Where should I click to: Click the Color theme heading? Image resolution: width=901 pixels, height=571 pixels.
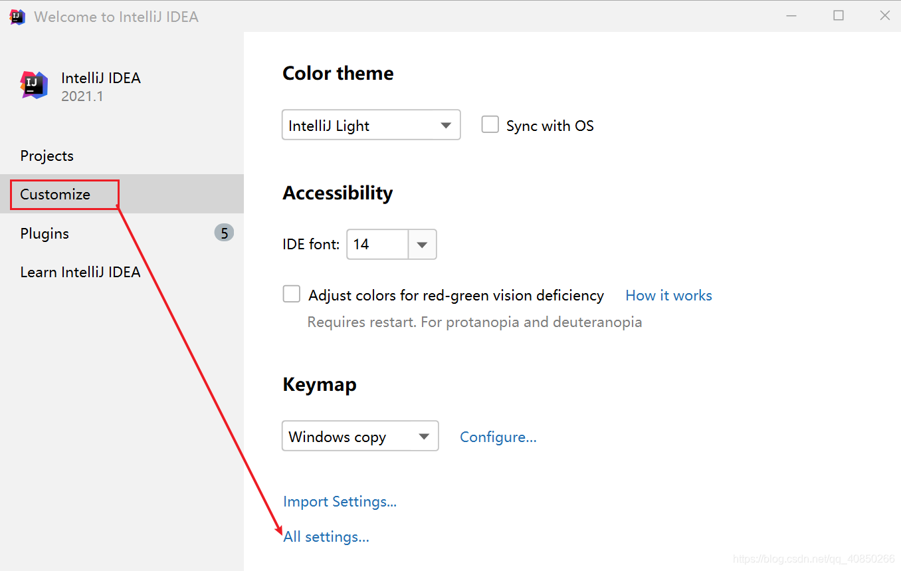(x=338, y=73)
